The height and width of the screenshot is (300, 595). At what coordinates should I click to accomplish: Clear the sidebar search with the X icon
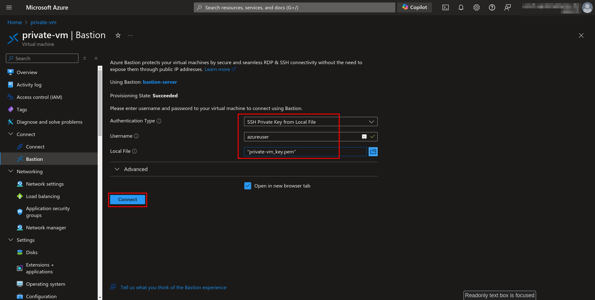pos(84,58)
